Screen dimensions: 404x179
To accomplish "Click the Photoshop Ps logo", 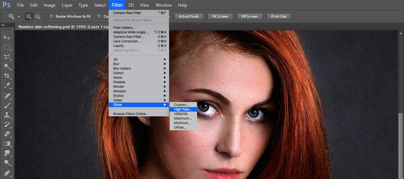I will (x=6, y=5).
